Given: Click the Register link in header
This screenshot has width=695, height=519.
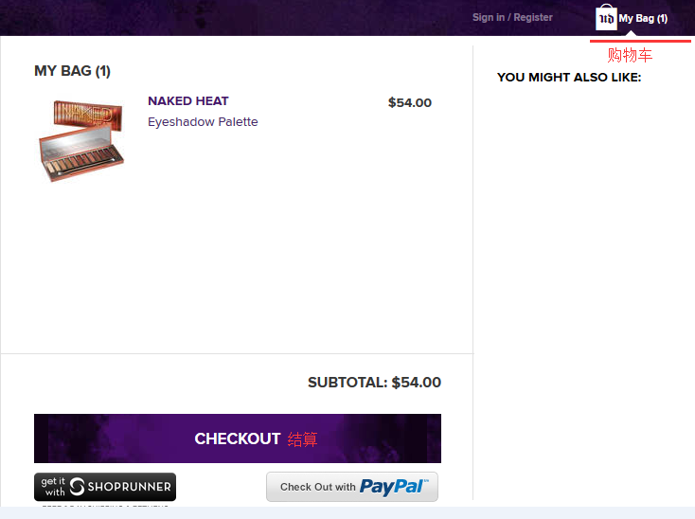Looking at the screenshot, I should click(x=533, y=17).
